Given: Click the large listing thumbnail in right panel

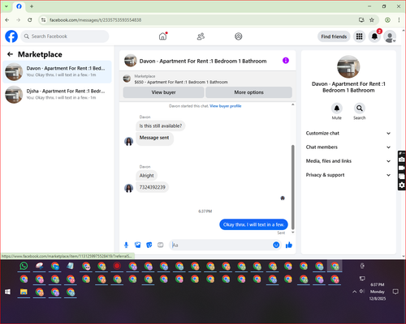Looking at the screenshot, I should point(348,67).
